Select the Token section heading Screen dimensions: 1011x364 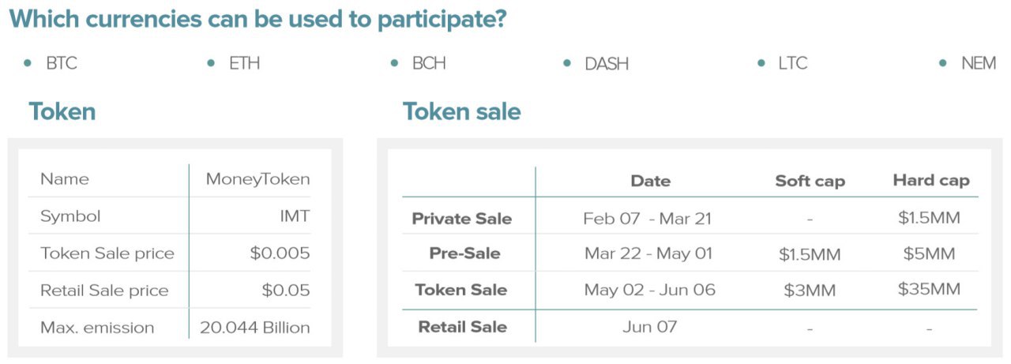[62, 112]
